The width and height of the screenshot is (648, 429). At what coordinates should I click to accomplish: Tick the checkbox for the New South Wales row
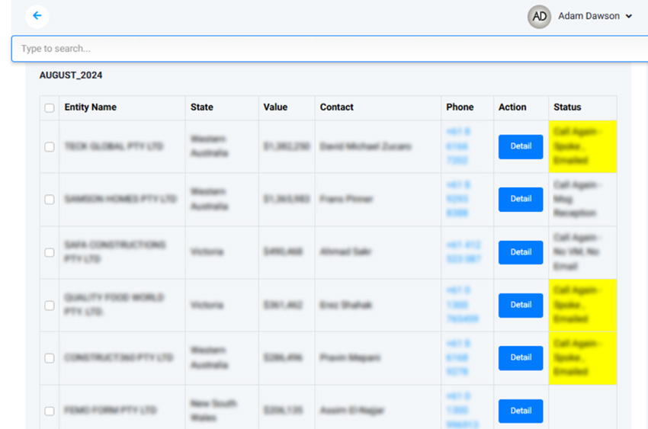(x=50, y=411)
